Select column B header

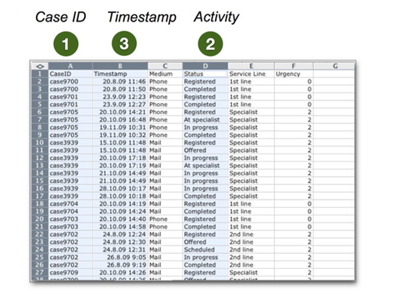pos(119,66)
